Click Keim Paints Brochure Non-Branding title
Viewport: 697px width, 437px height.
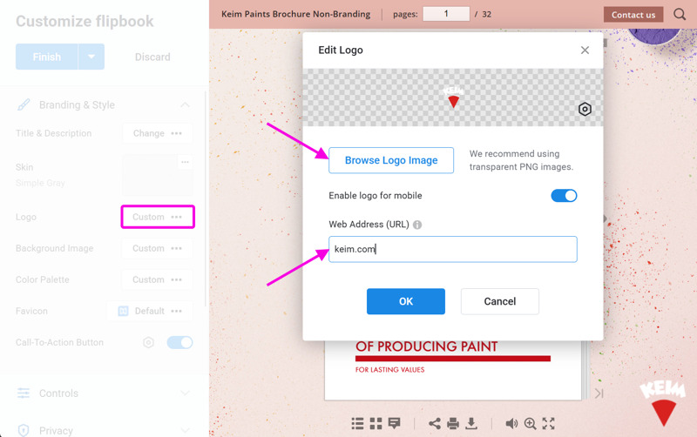296,14
